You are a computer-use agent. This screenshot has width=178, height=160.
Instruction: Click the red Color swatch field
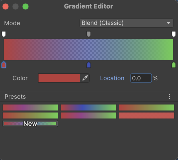click(59, 78)
